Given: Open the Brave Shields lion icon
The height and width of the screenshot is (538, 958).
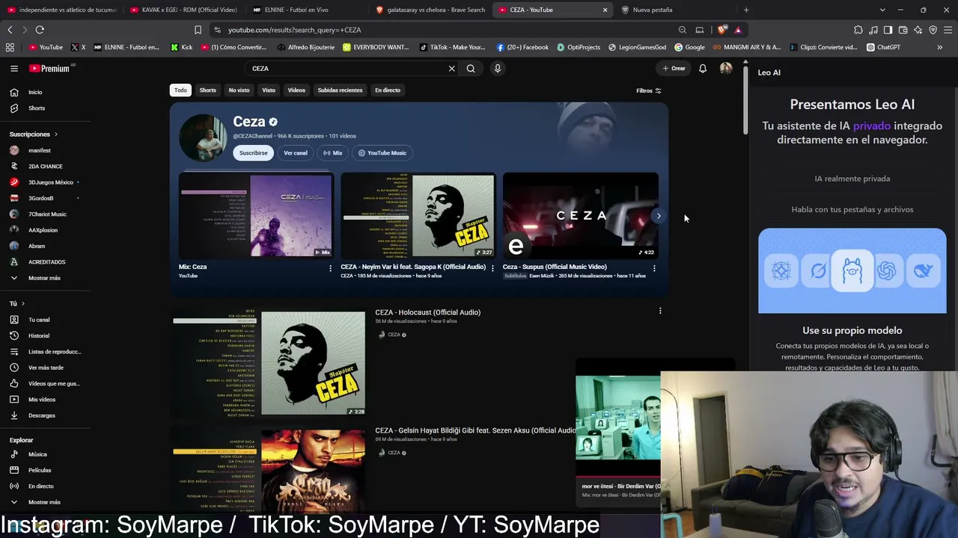Looking at the screenshot, I should [721, 30].
